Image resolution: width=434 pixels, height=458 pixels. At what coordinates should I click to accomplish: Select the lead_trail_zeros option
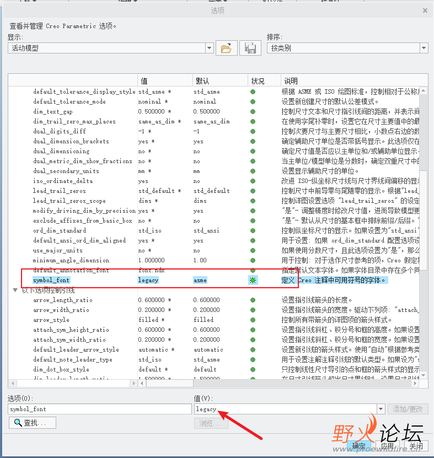tap(60, 191)
